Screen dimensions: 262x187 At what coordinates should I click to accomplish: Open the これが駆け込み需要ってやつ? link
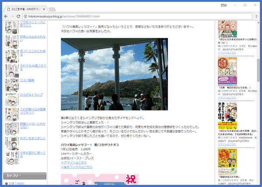[x=33, y=111]
